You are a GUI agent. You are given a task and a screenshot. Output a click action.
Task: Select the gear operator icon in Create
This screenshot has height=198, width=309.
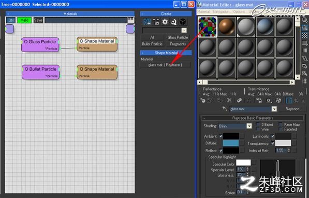tap(165, 22)
